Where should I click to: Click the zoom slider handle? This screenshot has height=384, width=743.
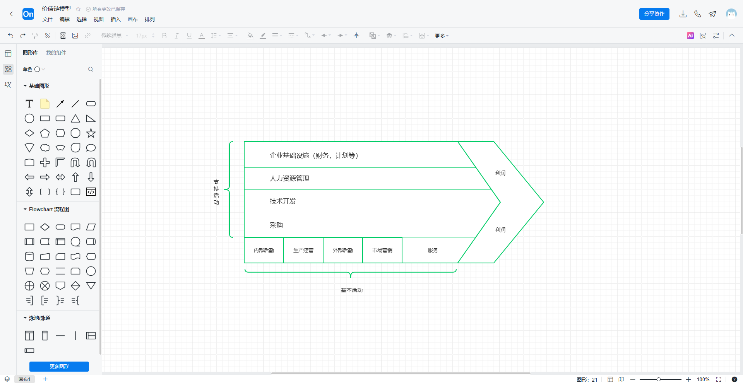pos(658,379)
